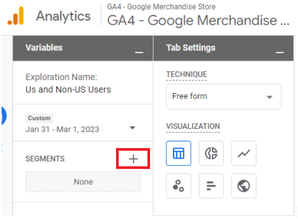Open the Free form technique dropdown
Viewport: 298px width, 219px height.
pos(224,96)
